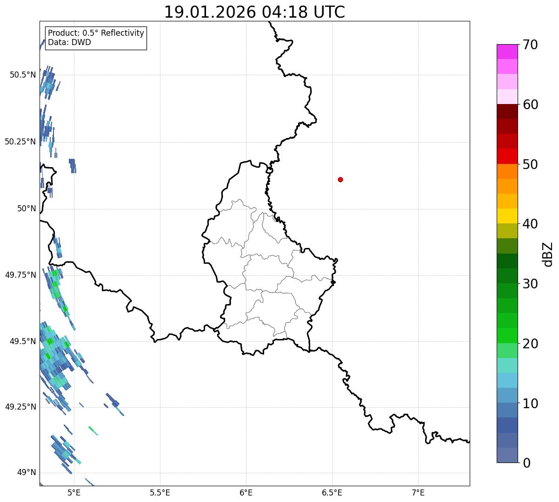Viewport: 559px width, 502px height.
Task: Click the 40 colorbar tick label
Action: click(530, 224)
